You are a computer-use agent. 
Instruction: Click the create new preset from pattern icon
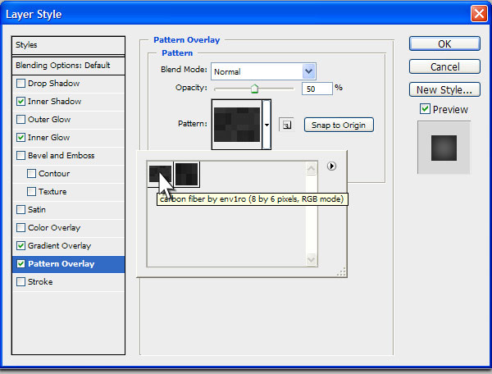[x=286, y=125]
